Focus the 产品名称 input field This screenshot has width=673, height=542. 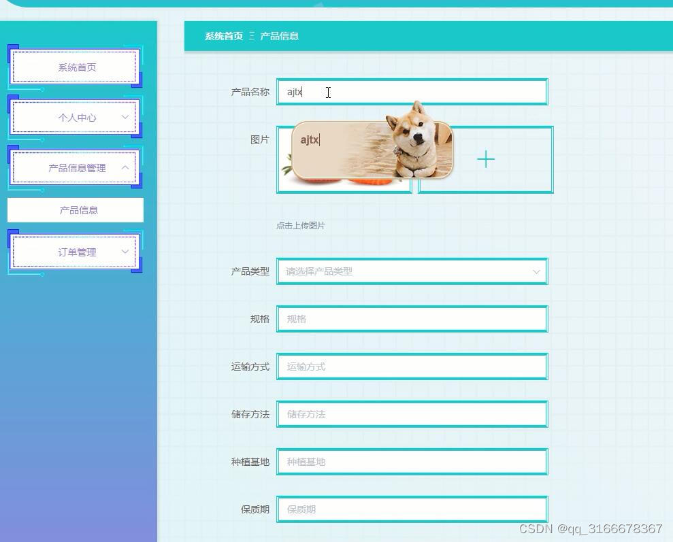click(x=412, y=91)
